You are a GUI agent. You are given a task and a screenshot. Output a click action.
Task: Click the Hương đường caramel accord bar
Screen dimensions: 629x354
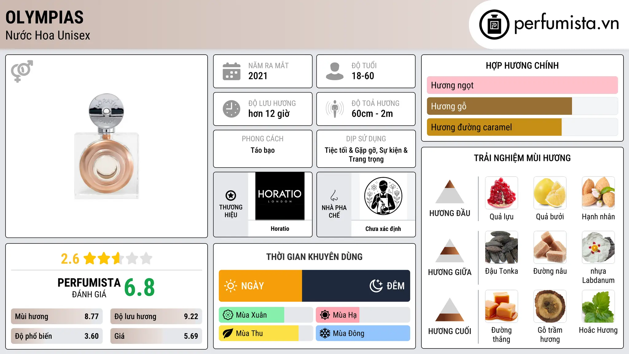[494, 127]
